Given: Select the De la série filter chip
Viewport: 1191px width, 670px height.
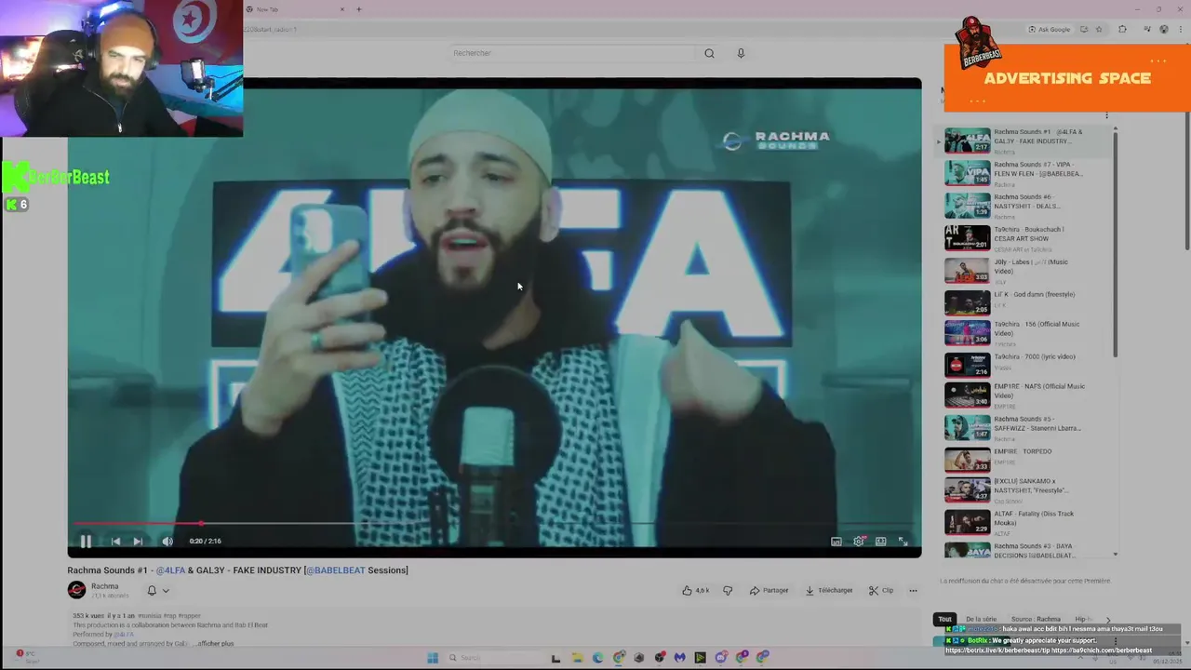Looking at the screenshot, I should 981,619.
